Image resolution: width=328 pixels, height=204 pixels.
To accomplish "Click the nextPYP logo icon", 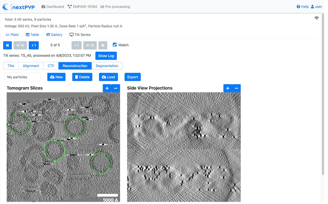I will click(6, 7).
